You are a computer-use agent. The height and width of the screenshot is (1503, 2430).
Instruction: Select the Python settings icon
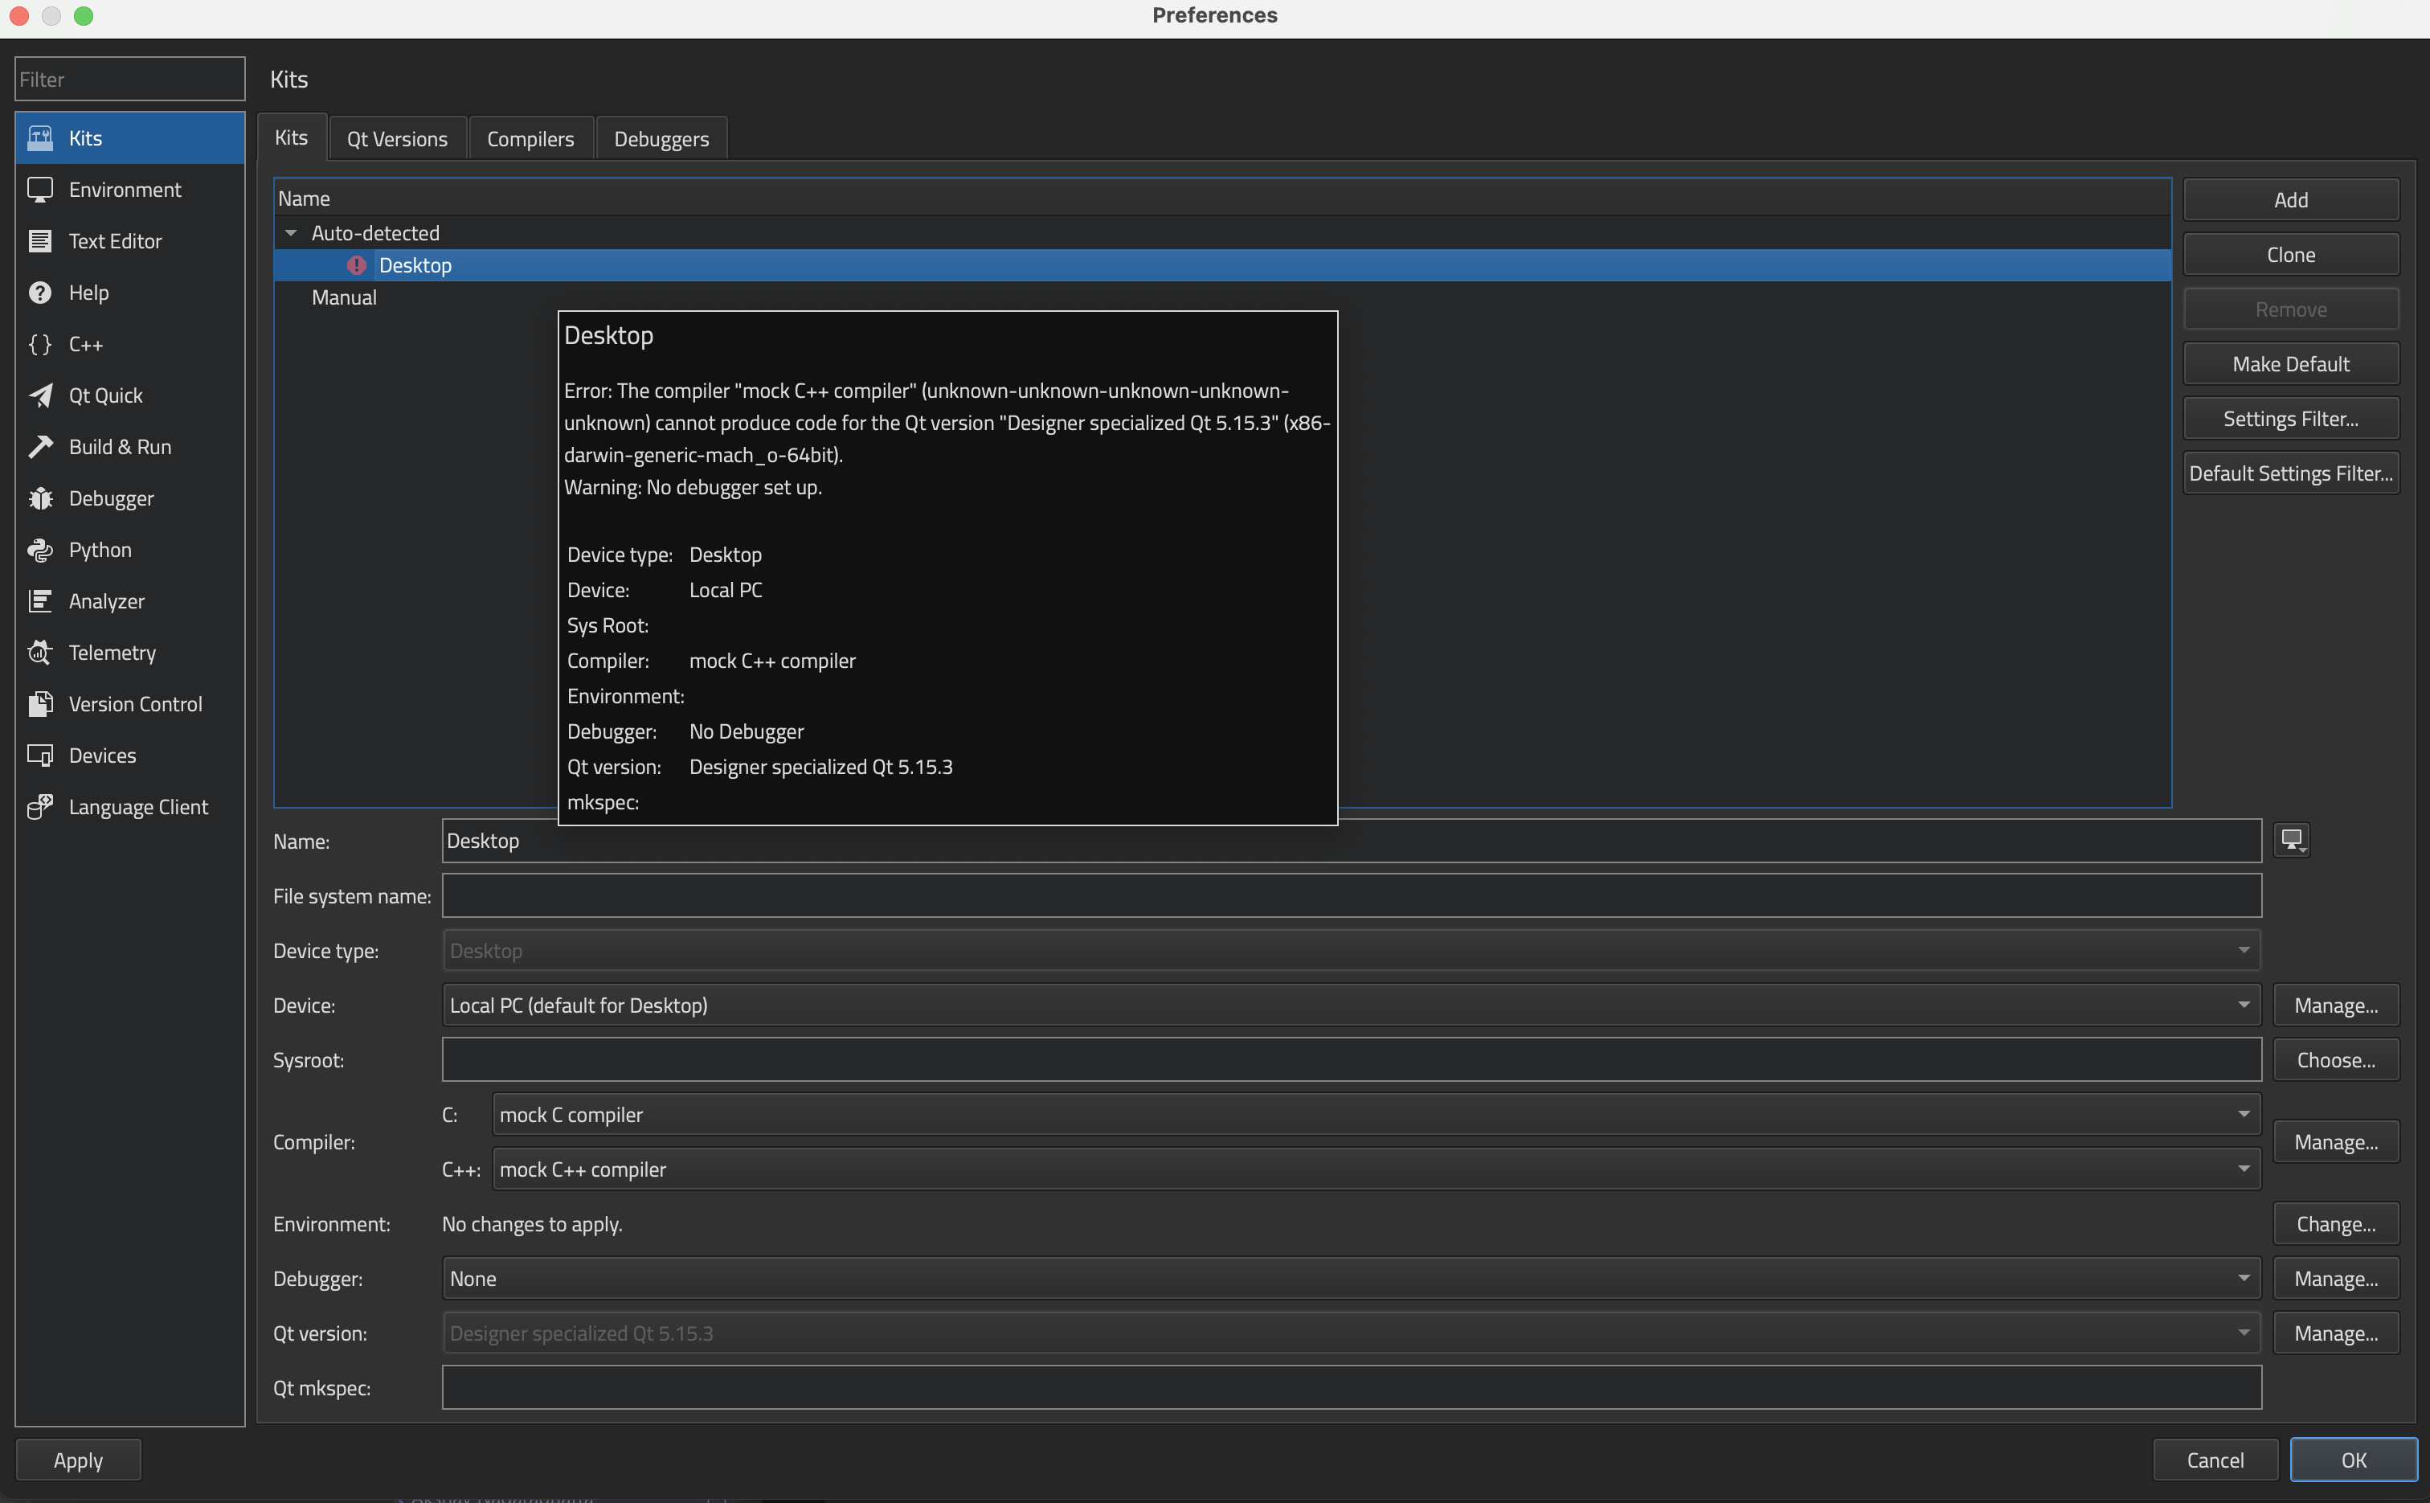pyautogui.click(x=39, y=550)
